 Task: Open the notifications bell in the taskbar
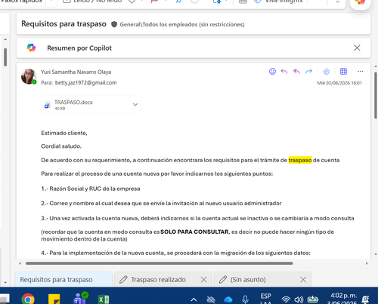pos(365,299)
